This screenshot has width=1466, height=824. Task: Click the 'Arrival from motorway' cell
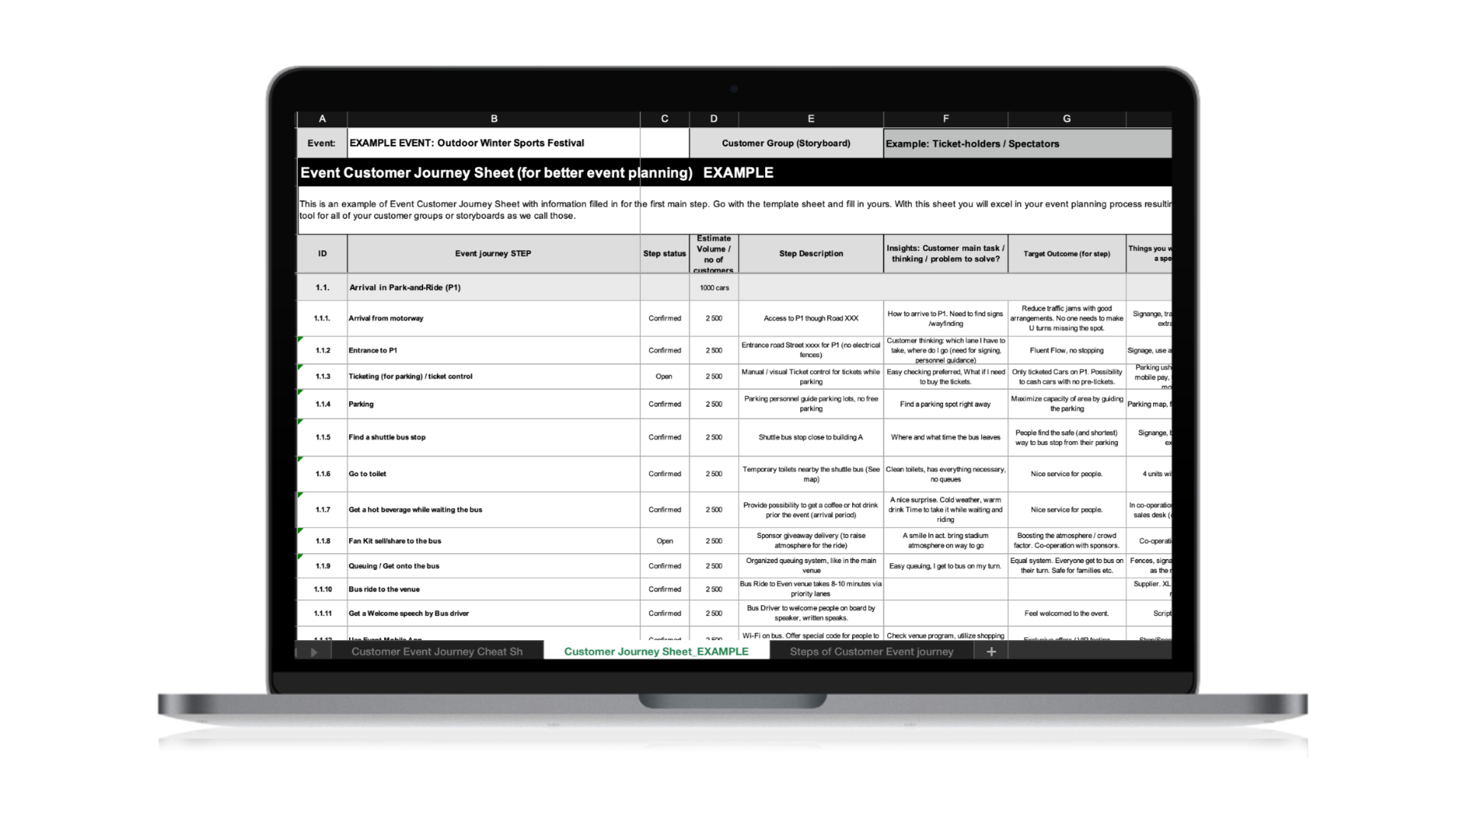[x=494, y=318]
